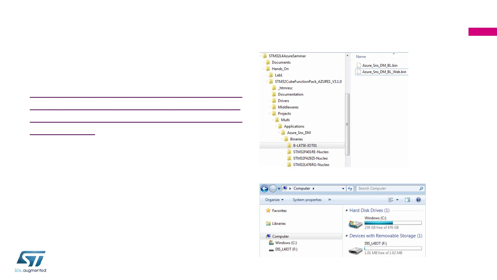Click the '1.01 MB free of 1.02 MB' text
Image resolution: width=497 pixels, height=280 pixels.
pyautogui.click(x=383, y=253)
